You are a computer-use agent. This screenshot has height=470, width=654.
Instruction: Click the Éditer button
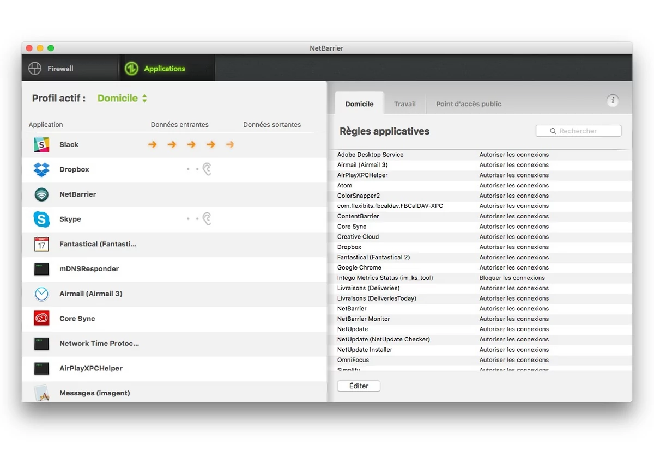359,386
